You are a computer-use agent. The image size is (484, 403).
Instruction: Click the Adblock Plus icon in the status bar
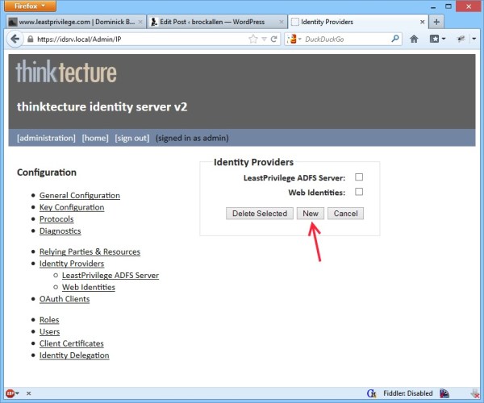(10, 394)
